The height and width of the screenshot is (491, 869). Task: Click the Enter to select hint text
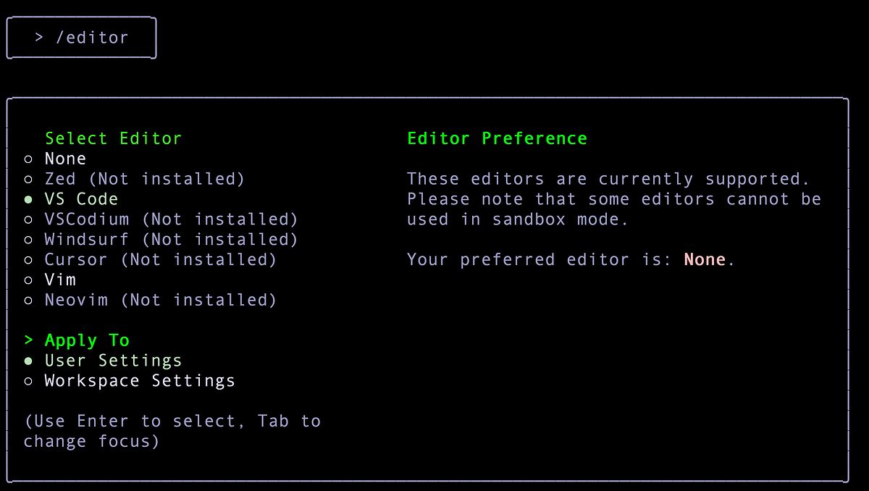coord(172,421)
